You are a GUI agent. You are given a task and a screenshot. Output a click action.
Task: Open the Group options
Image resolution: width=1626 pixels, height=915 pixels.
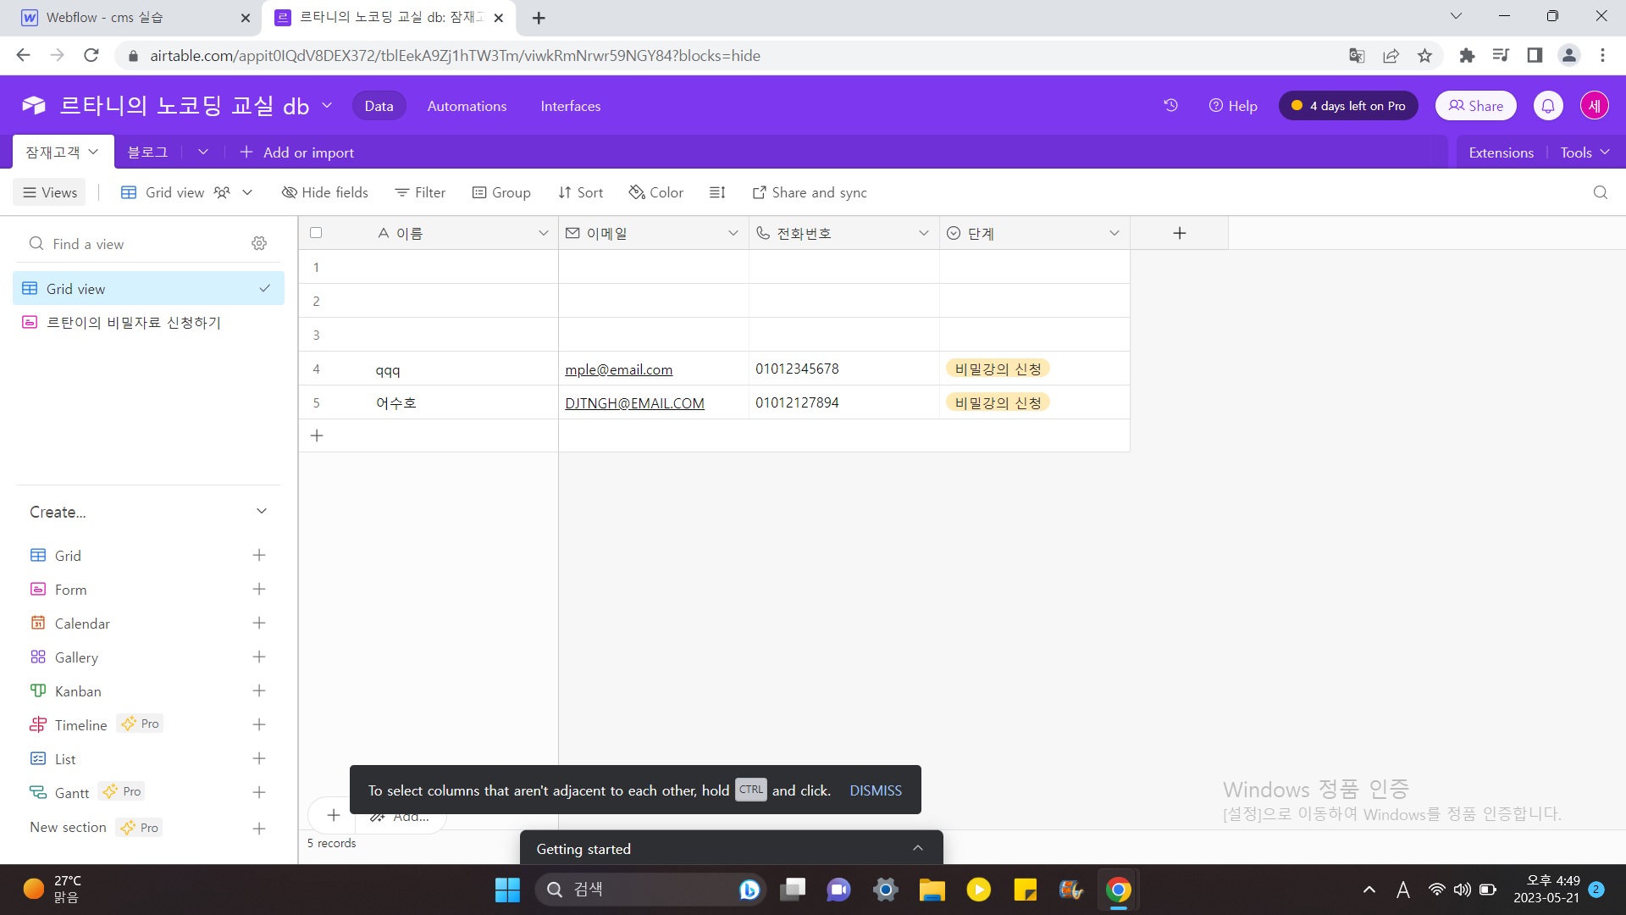click(x=501, y=192)
